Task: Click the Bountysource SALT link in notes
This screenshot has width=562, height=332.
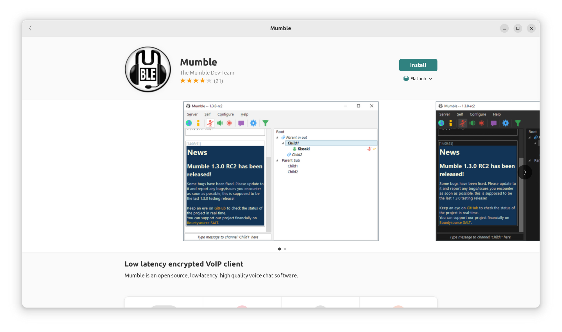Action: coord(202,222)
